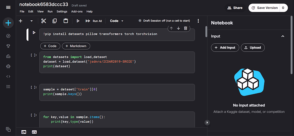Screen dimensions: 294x136
Task: Collapse the right sidebar arrow toggle
Action: (x=207, y=122)
